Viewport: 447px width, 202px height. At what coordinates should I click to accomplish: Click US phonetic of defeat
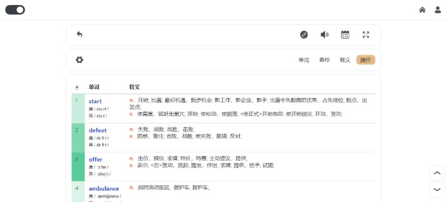coord(99,138)
